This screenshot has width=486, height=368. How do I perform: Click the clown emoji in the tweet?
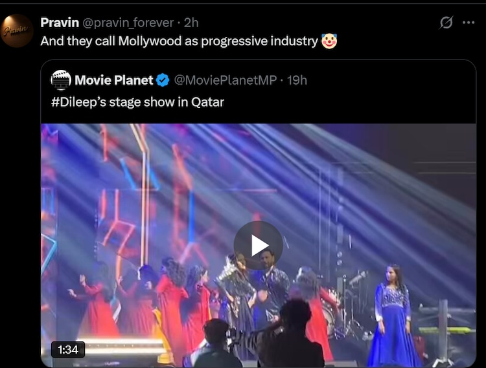(329, 41)
